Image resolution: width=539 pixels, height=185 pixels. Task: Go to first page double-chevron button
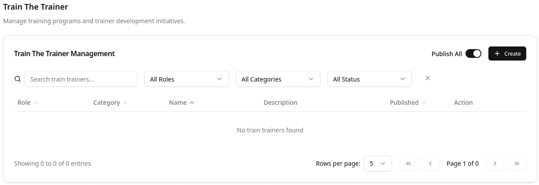pos(408,164)
